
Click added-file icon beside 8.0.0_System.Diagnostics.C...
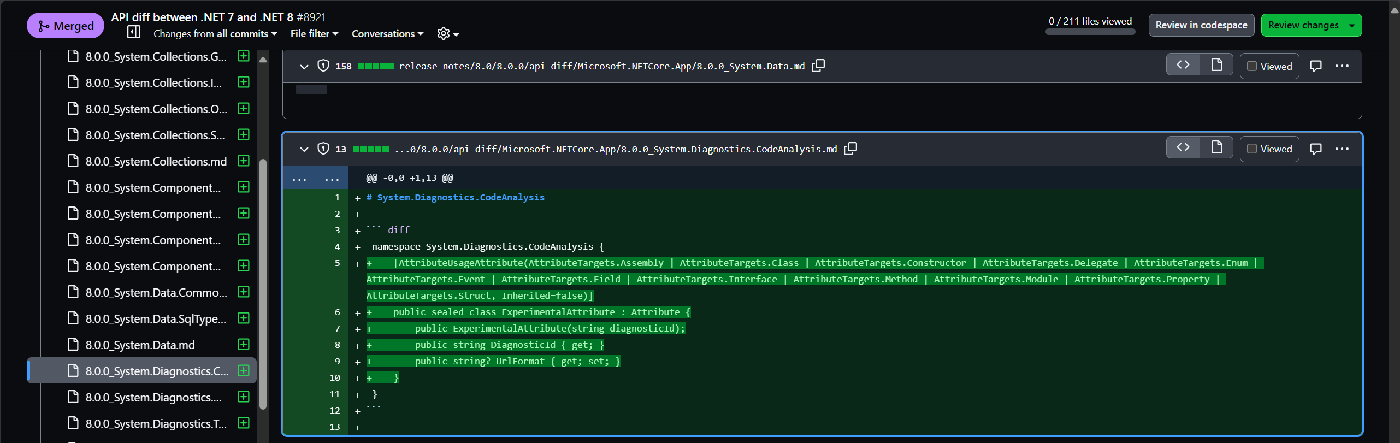coord(244,370)
